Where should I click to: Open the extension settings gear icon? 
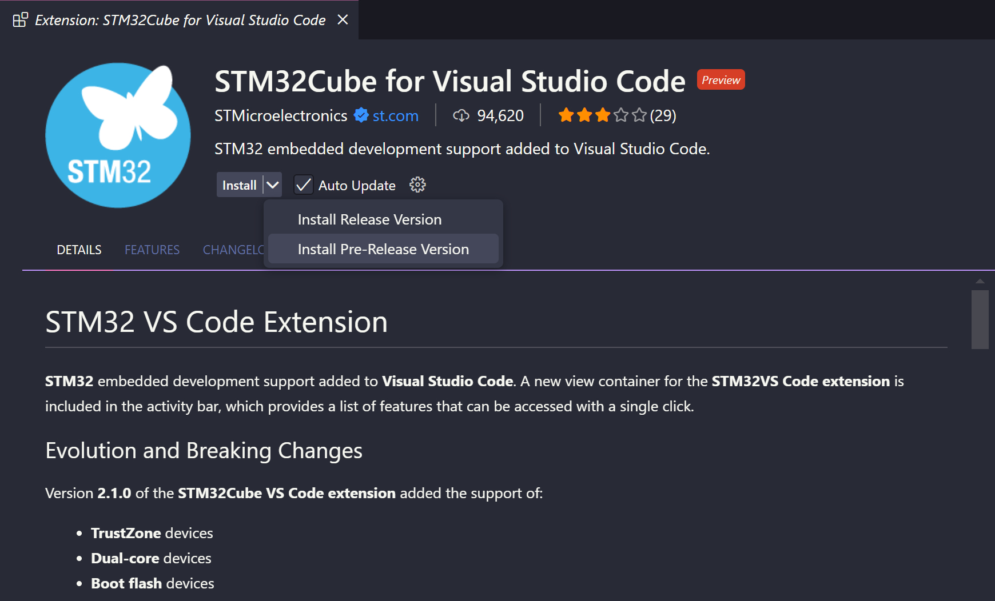[417, 184]
